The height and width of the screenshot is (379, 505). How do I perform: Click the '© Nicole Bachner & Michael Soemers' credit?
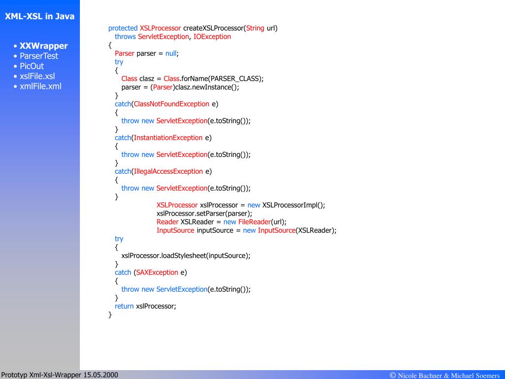coord(444,375)
